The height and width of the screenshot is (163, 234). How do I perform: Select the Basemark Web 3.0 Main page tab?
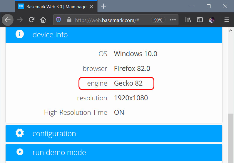56,6
